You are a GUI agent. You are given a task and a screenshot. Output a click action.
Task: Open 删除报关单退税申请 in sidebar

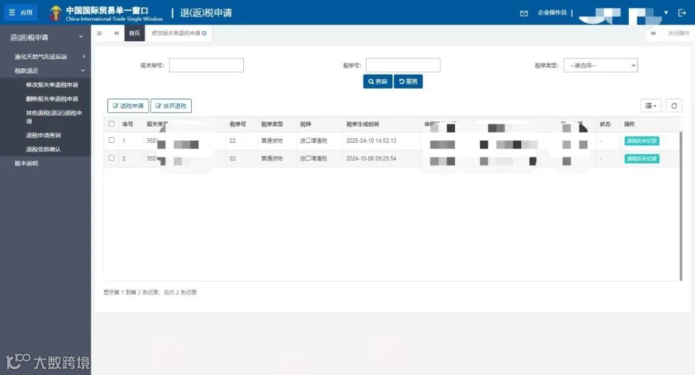52,99
